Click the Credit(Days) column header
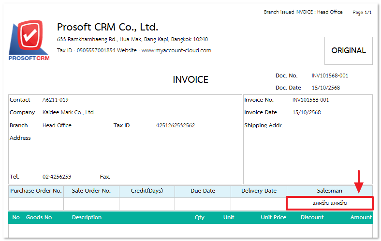Screen dimensions: 381x241 pyautogui.click(x=147, y=191)
